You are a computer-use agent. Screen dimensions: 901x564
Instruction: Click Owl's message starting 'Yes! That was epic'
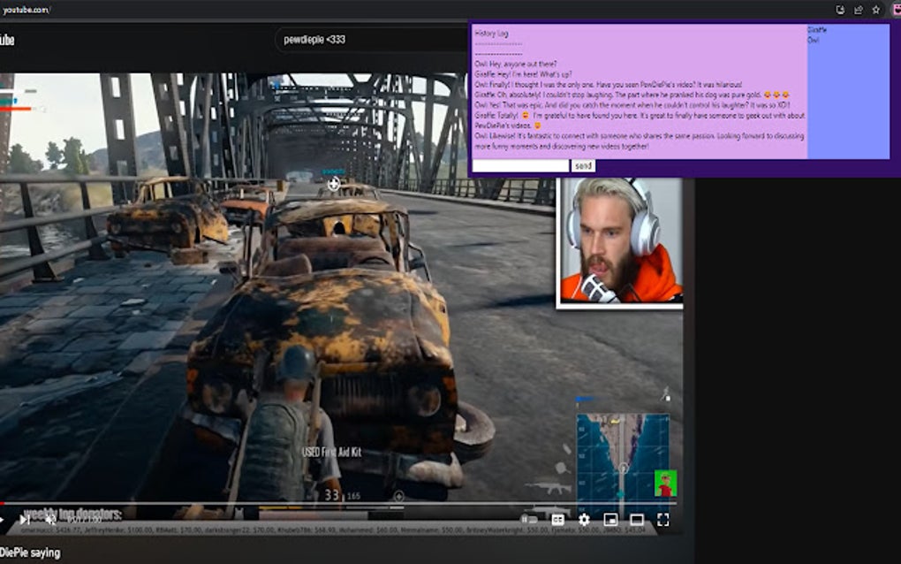point(632,105)
